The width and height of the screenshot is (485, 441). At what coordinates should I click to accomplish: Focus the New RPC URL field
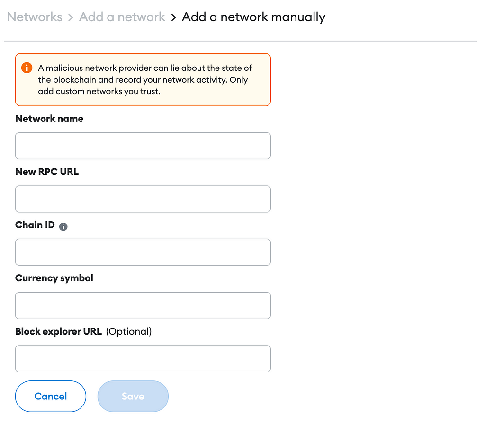(143, 199)
